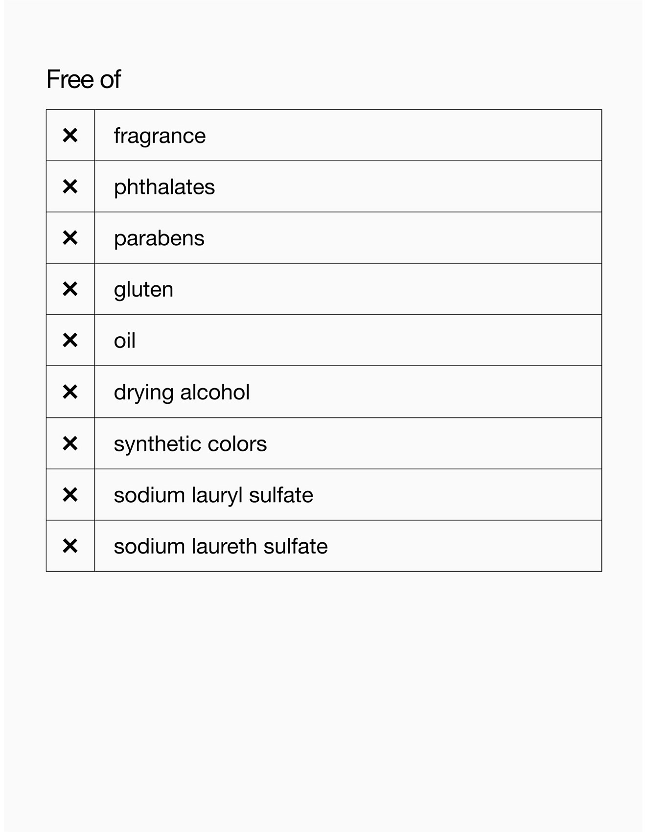Click the X beside sodium laureth sulfate
This screenshot has height=832, width=646.
(70, 546)
